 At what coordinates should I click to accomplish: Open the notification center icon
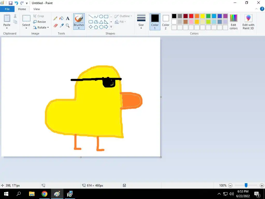point(257,194)
